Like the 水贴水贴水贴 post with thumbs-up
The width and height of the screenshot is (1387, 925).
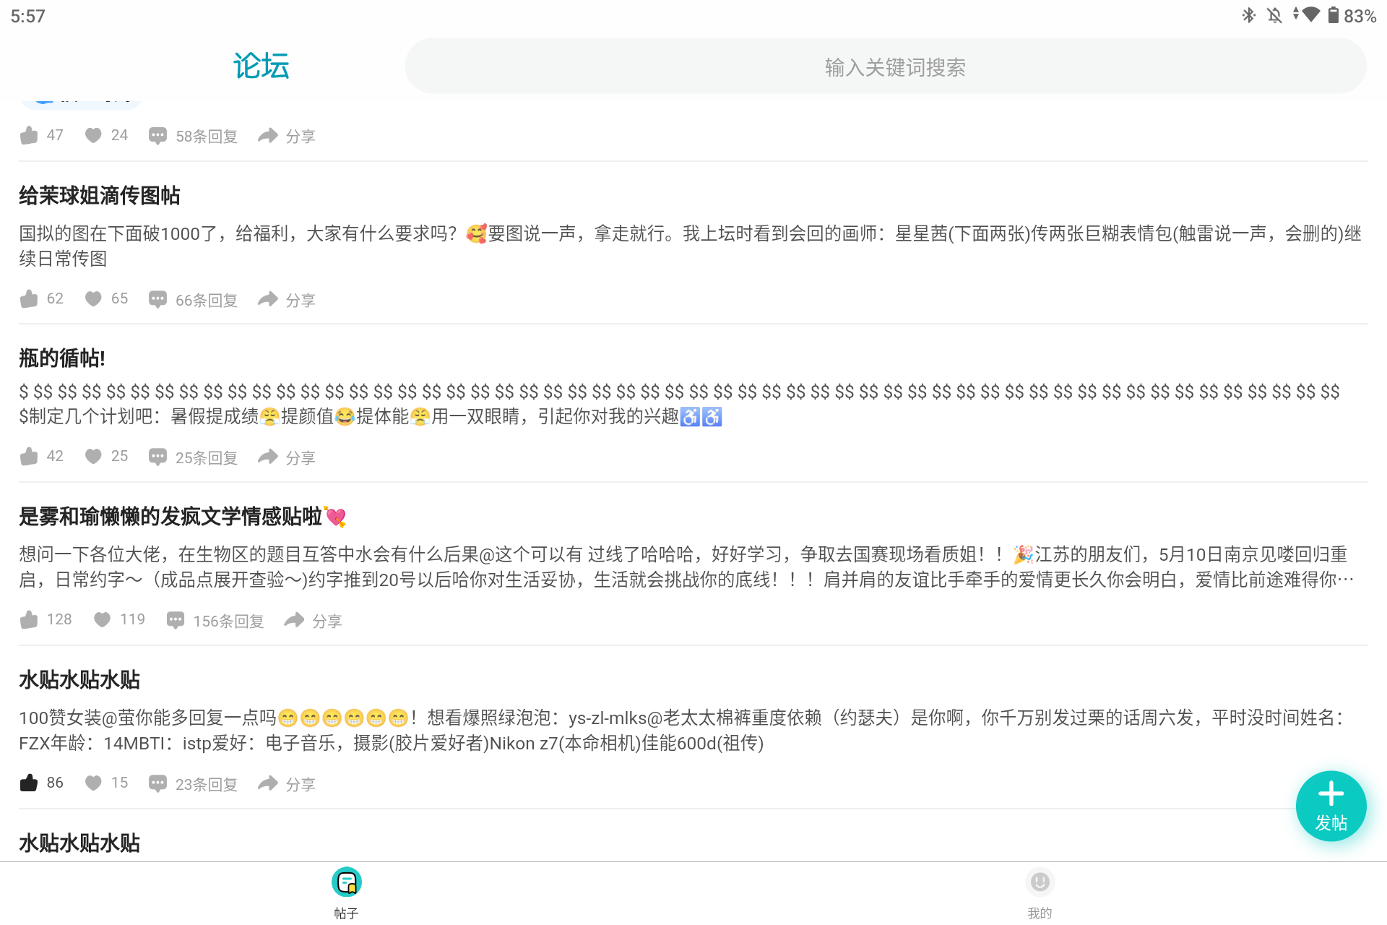click(x=29, y=782)
